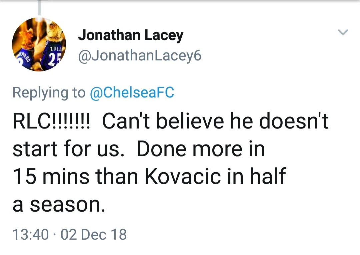Click the 13:40 tweet timestamp
This screenshot has width=360, height=255.
[30, 234]
